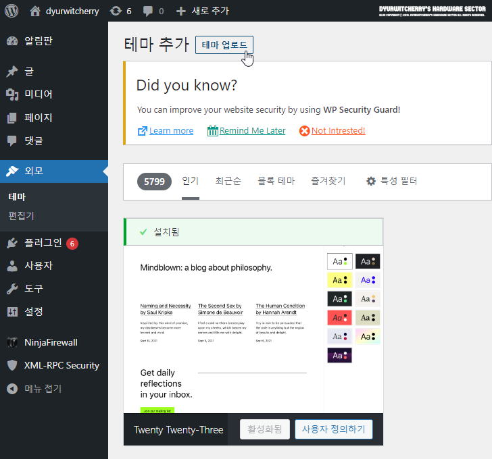
Task: Open the WordPress logo menu
Action: tap(11, 11)
